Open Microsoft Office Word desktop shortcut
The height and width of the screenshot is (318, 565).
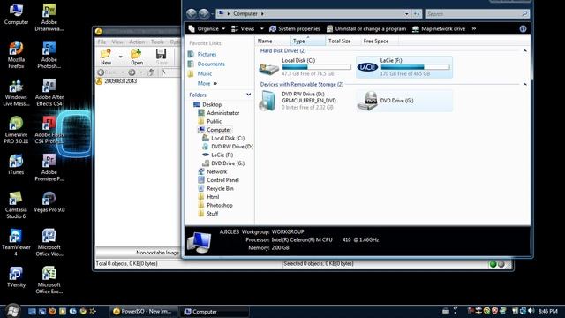pos(49,243)
